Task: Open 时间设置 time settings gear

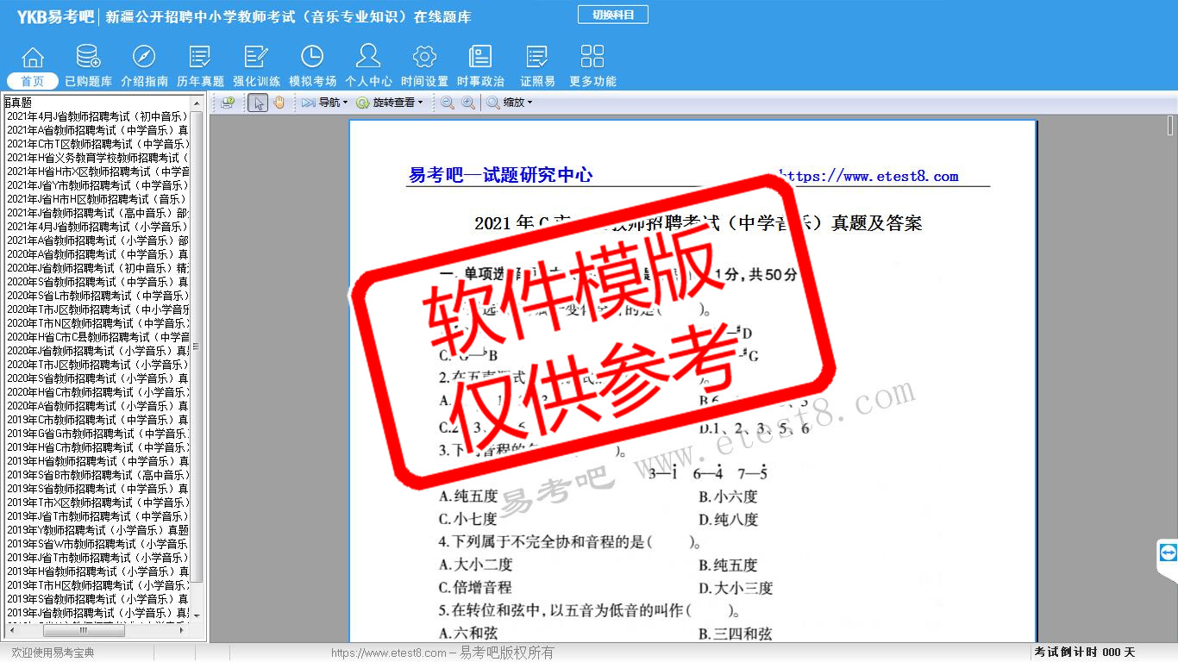Action: coord(424,66)
